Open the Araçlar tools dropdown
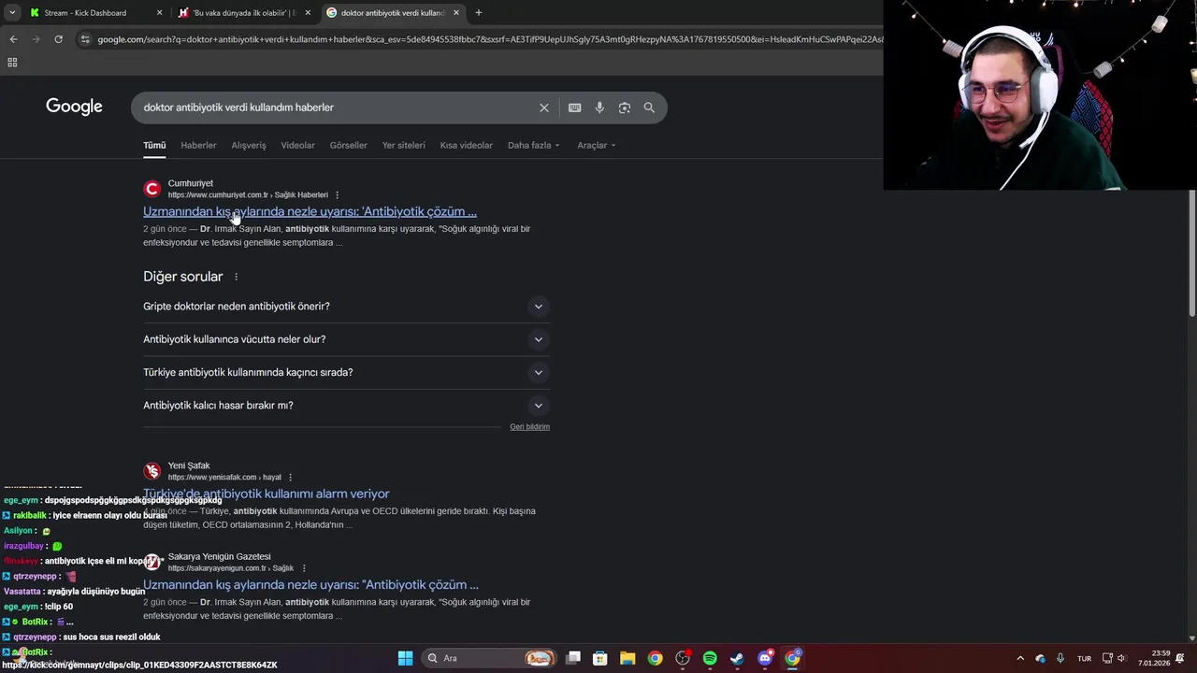Viewport: 1197px width, 673px height. tap(597, 145)
